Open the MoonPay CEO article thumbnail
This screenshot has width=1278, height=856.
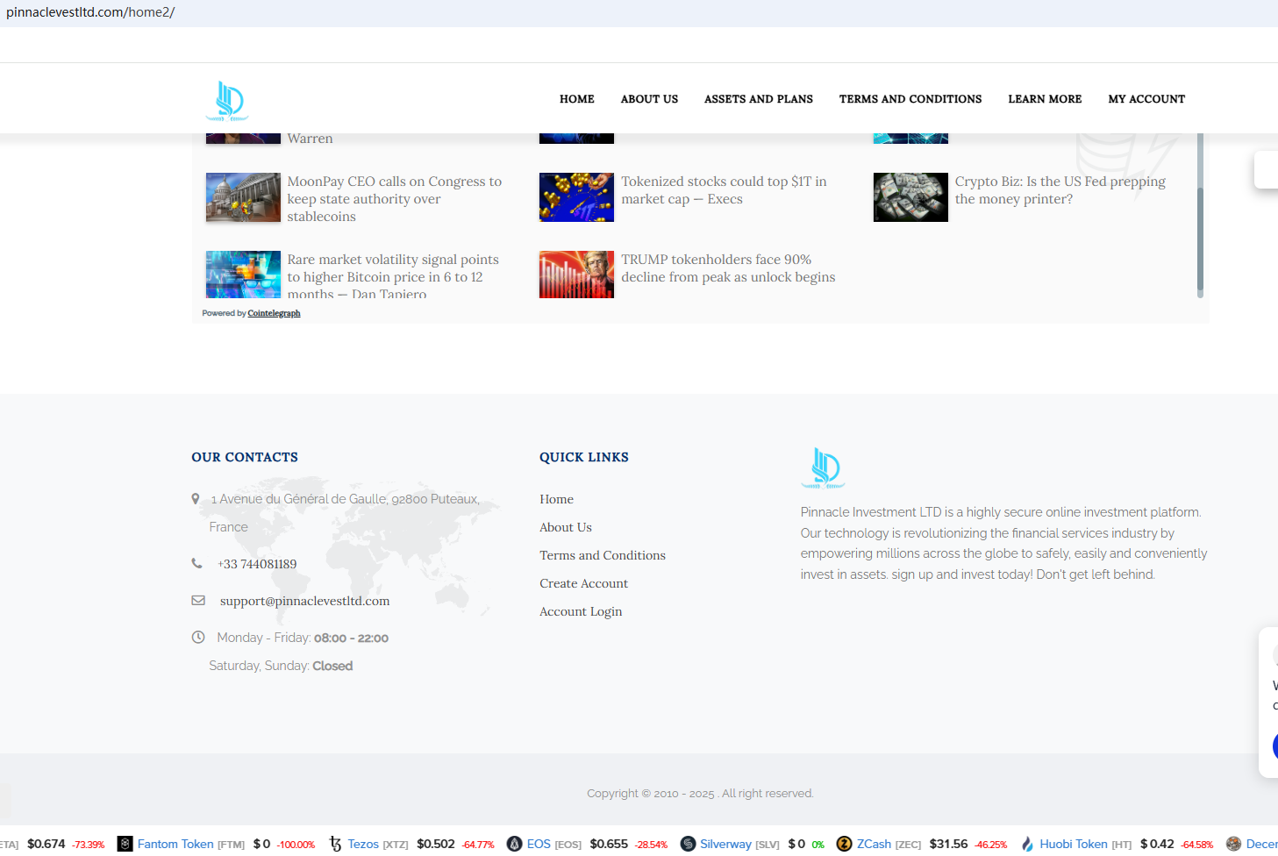pos(243,197)
